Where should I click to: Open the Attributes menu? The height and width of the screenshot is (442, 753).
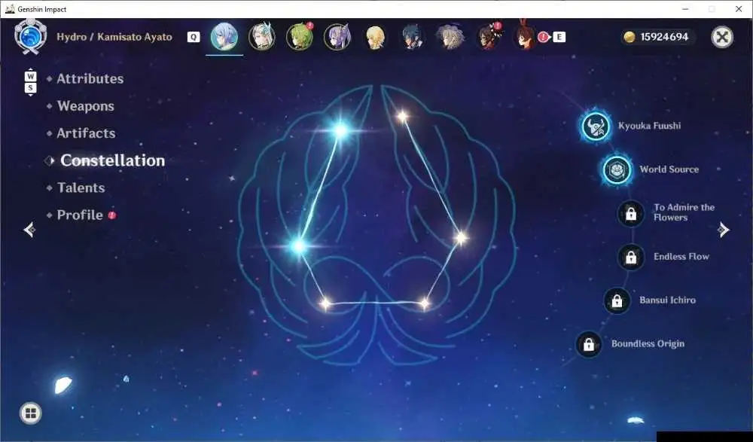(x=90, y=79)
